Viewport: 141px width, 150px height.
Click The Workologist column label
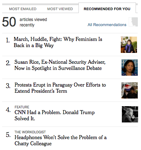(x=30, y=132)
